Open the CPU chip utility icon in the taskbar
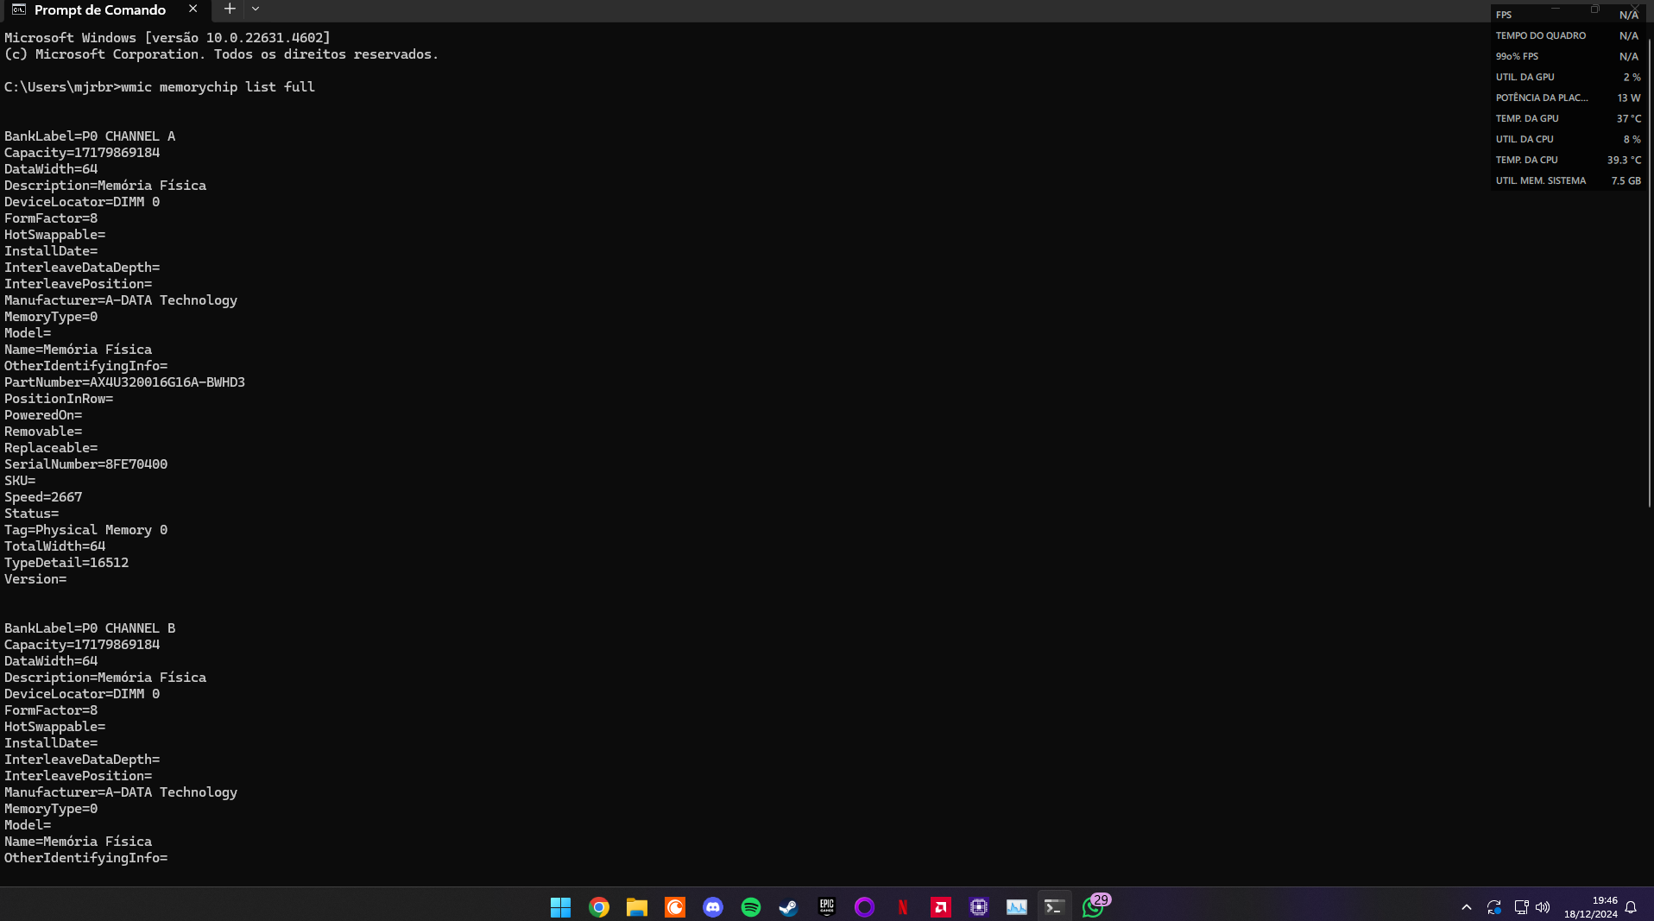 978,907
